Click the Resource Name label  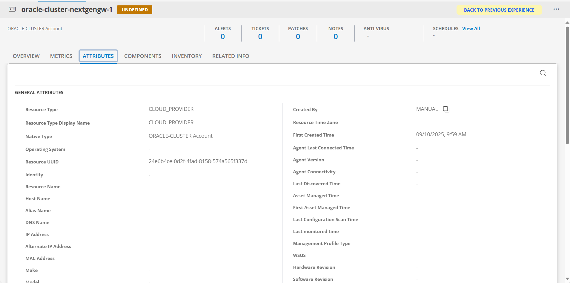pos(43,187)
